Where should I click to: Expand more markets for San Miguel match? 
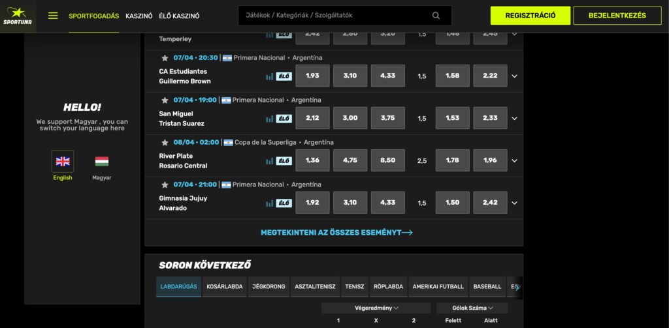tap(514, 119)
